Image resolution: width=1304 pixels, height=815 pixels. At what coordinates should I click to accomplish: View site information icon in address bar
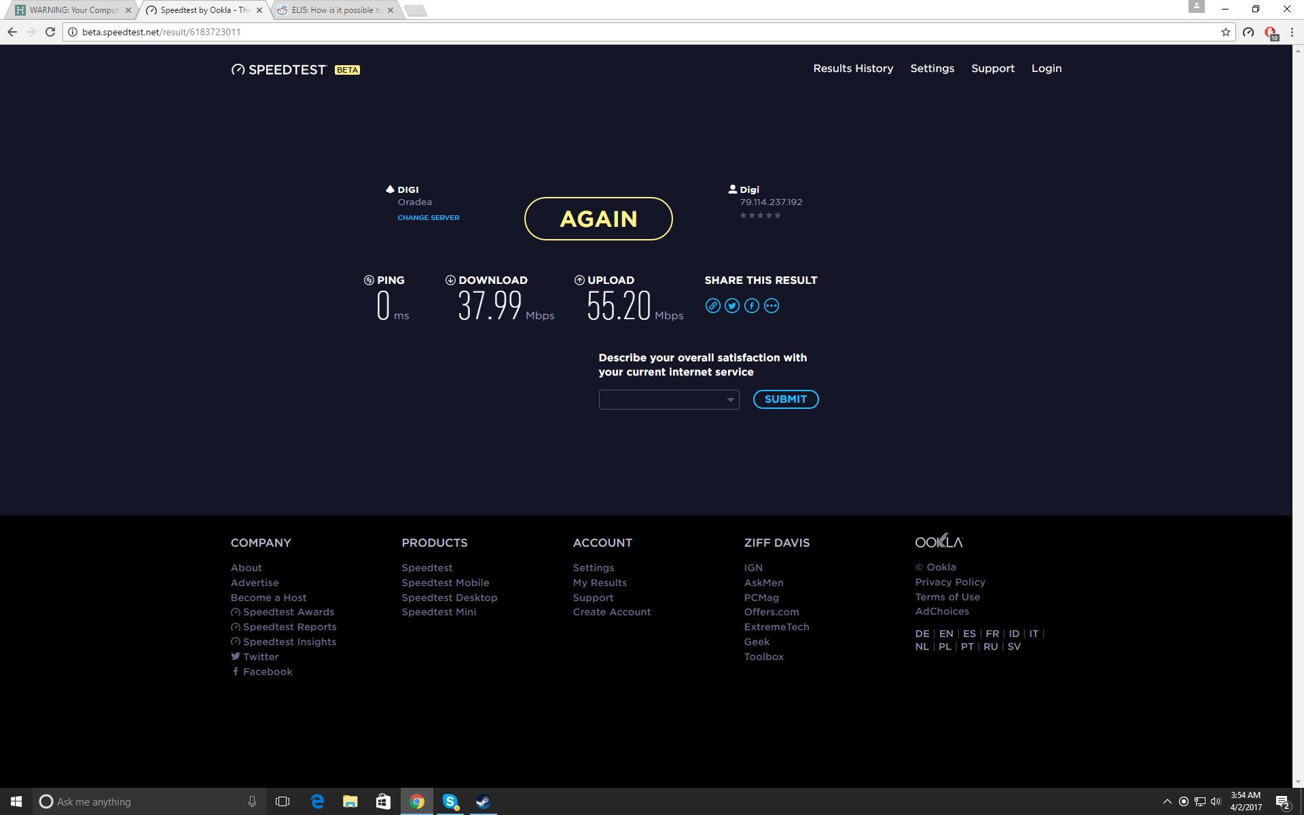[73, 32]
